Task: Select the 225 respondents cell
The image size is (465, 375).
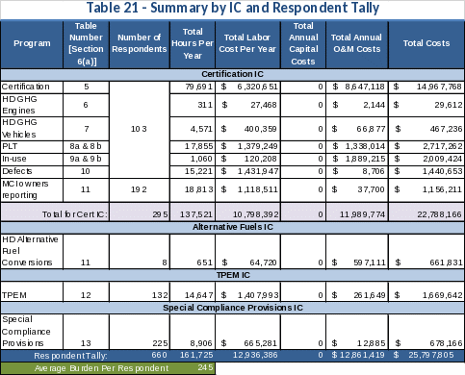Action: click(140, 332)
